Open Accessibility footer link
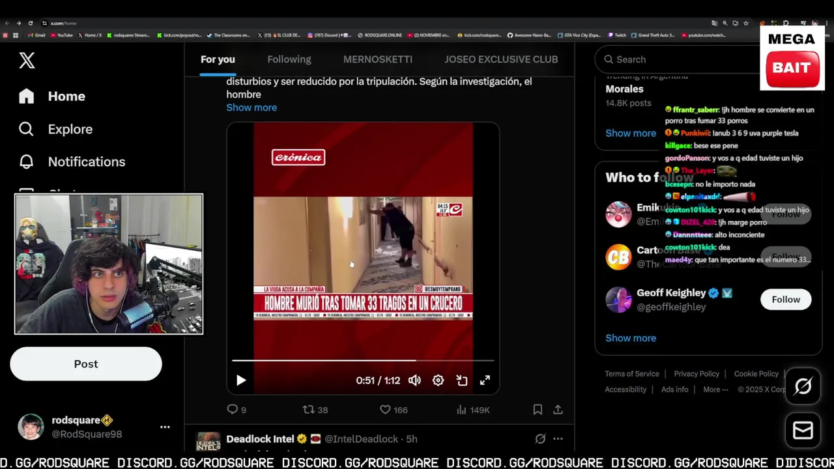Viewport: 834px width, 469px height. 625,390
